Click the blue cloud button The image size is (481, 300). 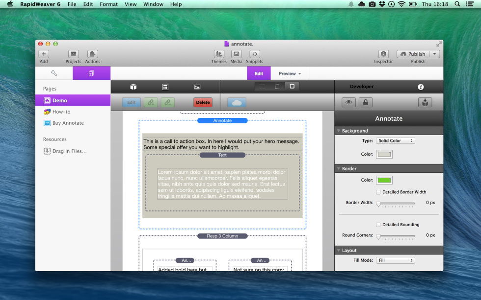(237, 102)
